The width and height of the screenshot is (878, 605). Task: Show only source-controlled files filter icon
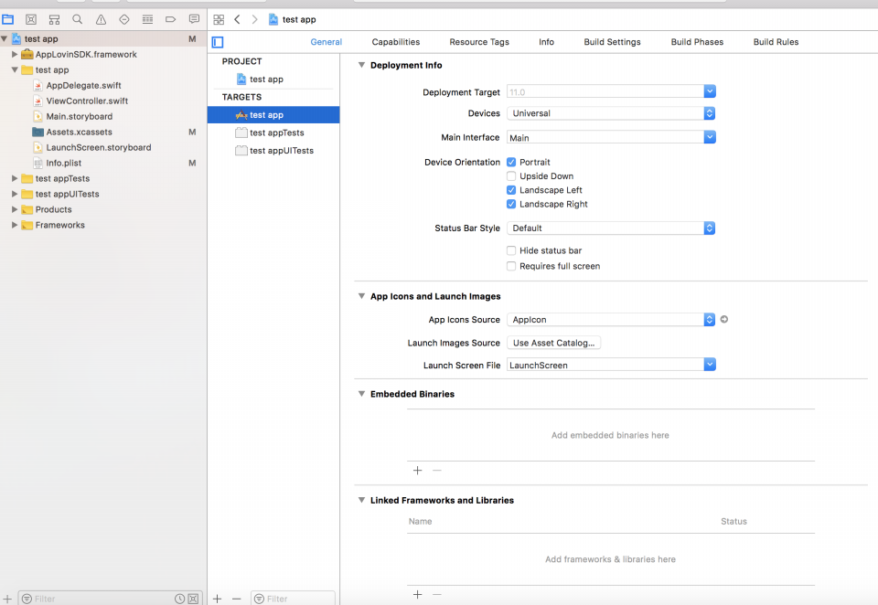[x=193, y=599]
